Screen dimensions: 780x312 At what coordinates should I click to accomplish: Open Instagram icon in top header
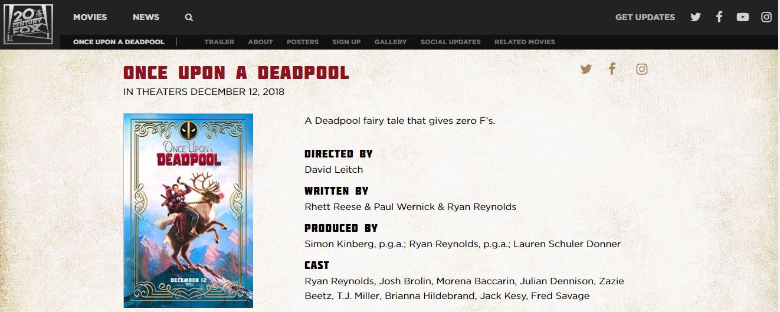point(766,17)
